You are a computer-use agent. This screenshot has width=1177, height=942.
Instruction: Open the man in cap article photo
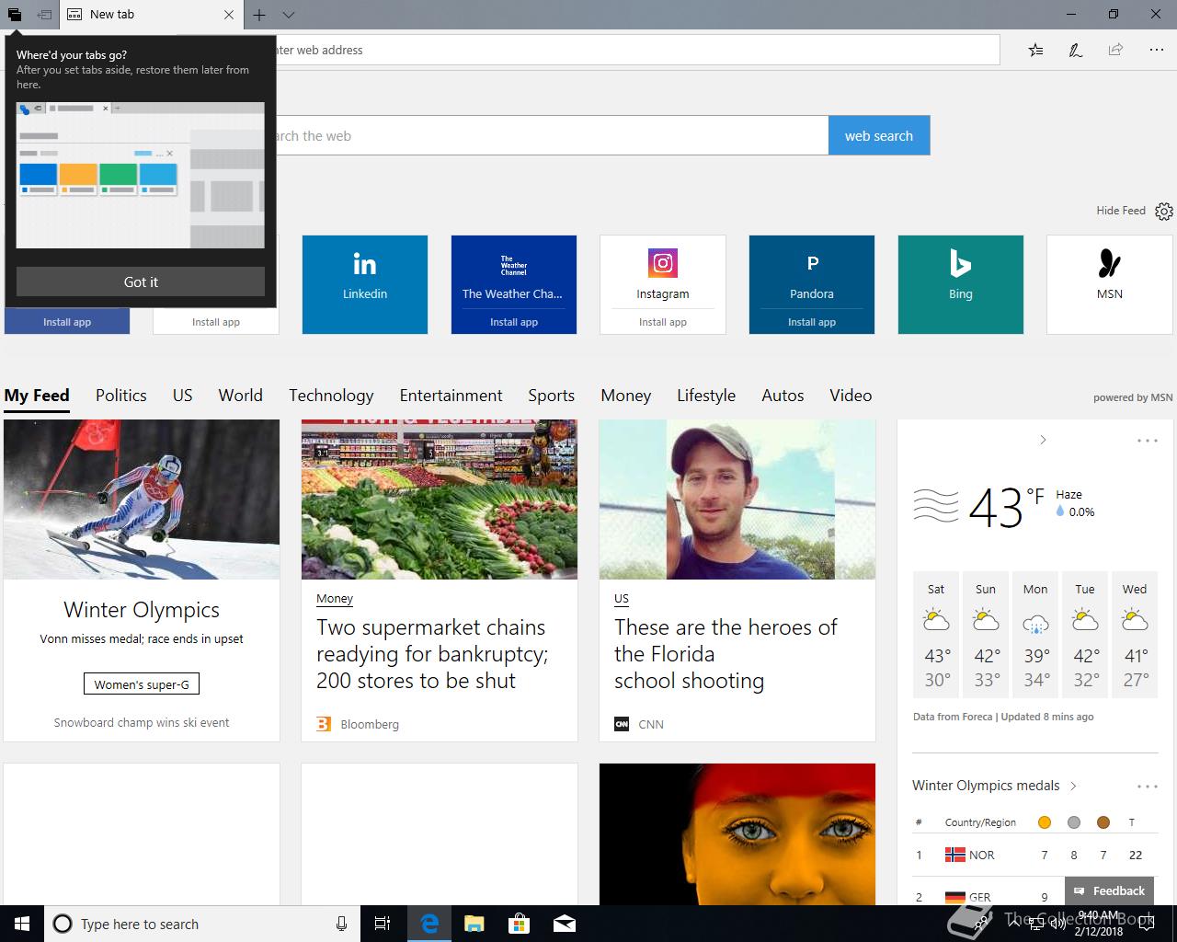click(x=737, y=500)
